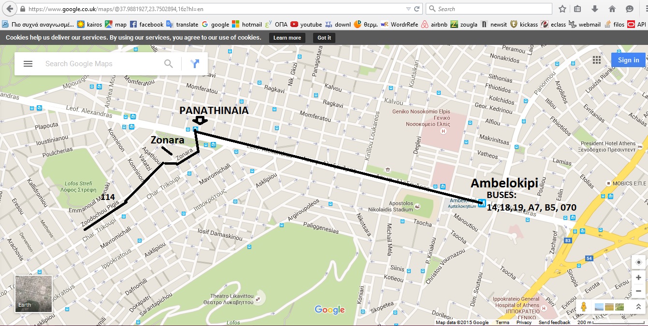Open the Google Maps hamburger menu
Screen dimensions: 648x326
[28, 64]
